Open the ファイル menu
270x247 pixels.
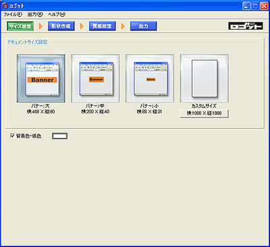(13, 14)
